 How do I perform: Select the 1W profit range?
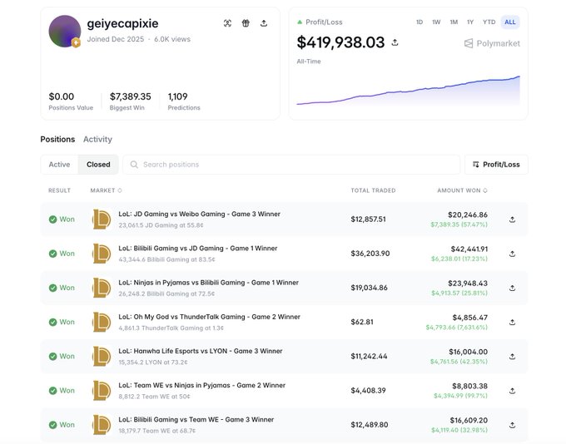point(436,22)
